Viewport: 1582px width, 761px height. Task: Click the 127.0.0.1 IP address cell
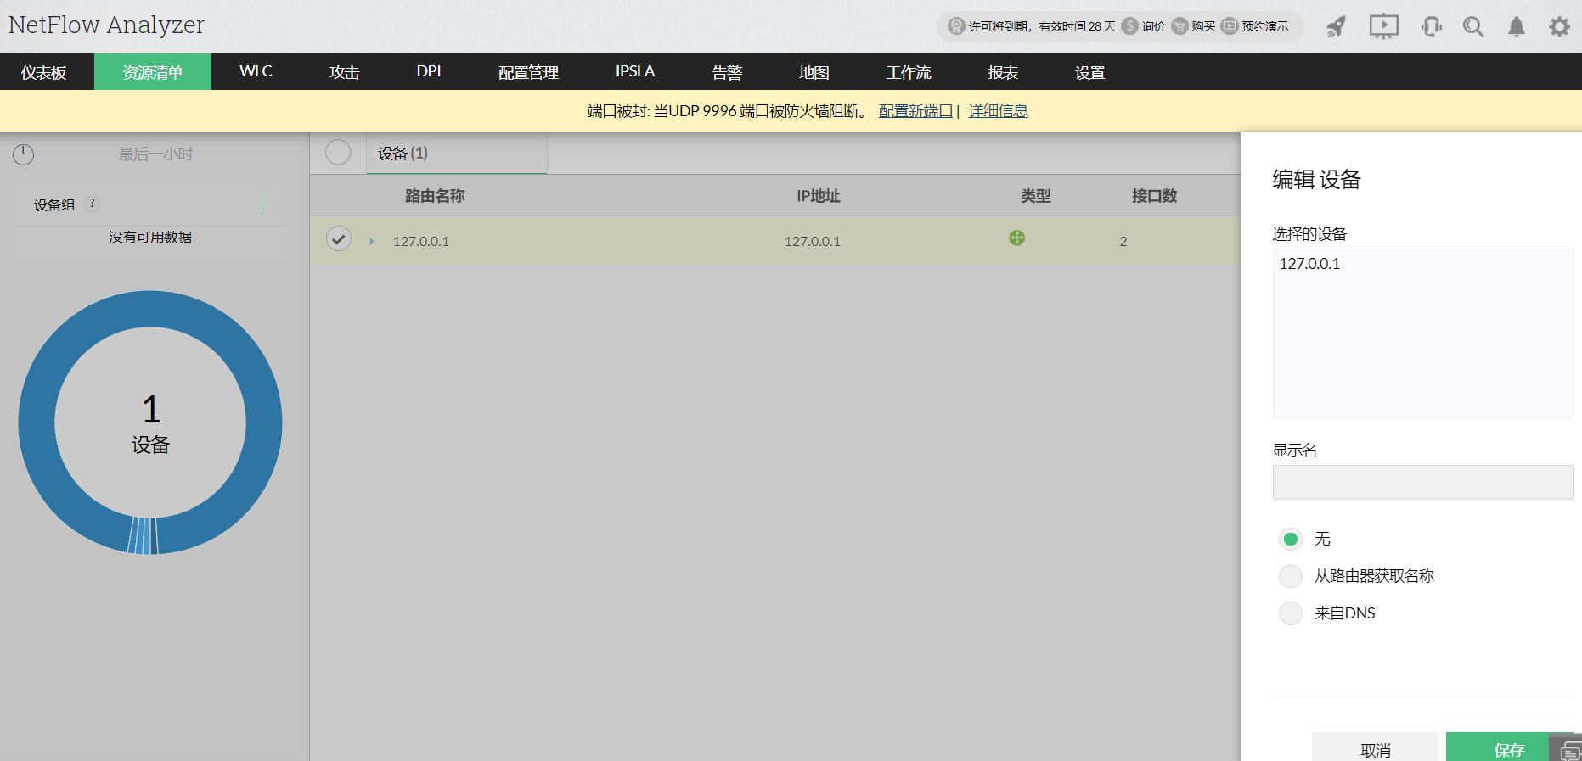(x=813, y=242)
